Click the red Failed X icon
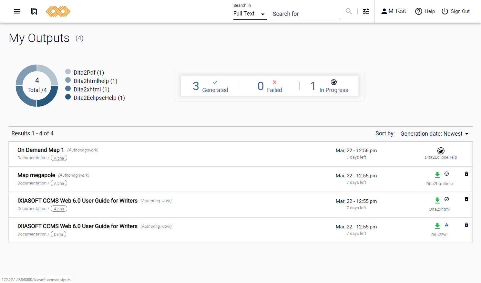The width and height of the screenshot is (481, 283). pyautogui.click(x=275, y=82)
